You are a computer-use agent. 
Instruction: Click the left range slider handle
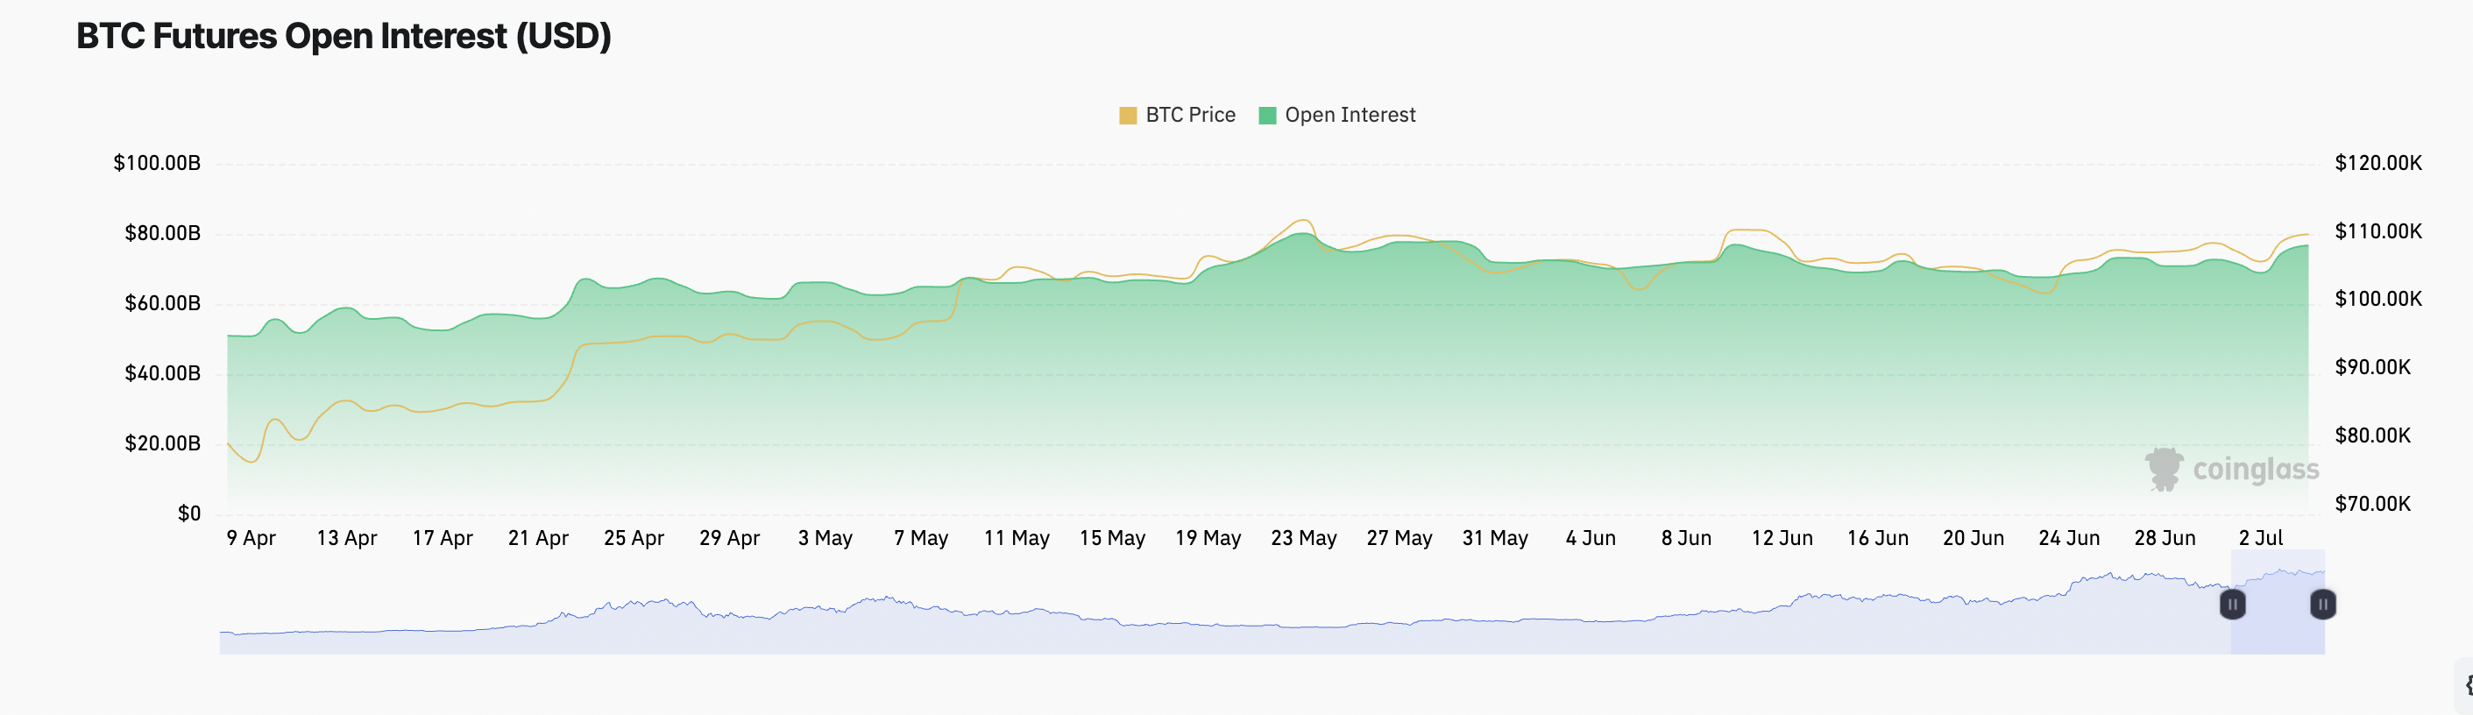(2232, 605)
